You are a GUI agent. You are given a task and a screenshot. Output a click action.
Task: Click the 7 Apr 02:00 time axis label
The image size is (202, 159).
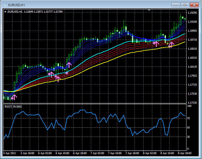coord(97,153)
